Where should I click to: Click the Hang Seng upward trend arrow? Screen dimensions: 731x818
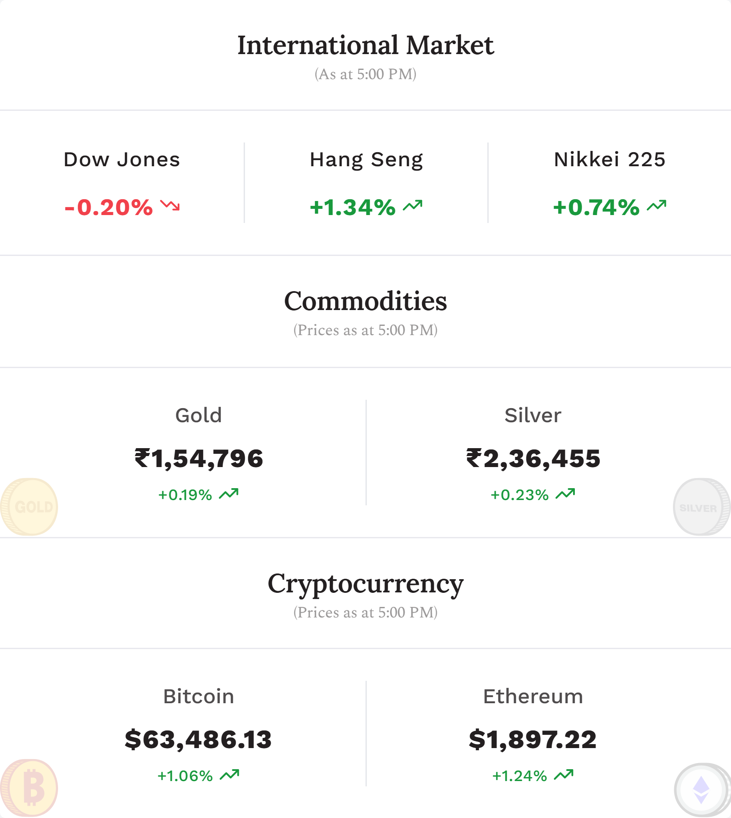(x=413, y=205)
